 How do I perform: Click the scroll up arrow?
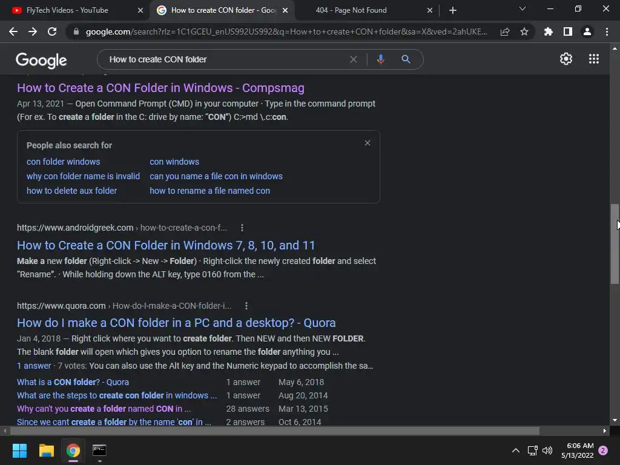(615, 48)
